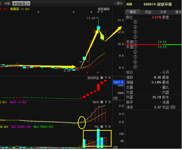Open MACD indicator settings gear

click(102, 102)
